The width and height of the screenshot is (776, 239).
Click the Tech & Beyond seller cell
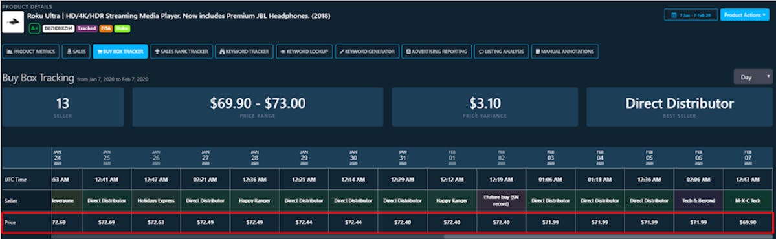[698, 200]
